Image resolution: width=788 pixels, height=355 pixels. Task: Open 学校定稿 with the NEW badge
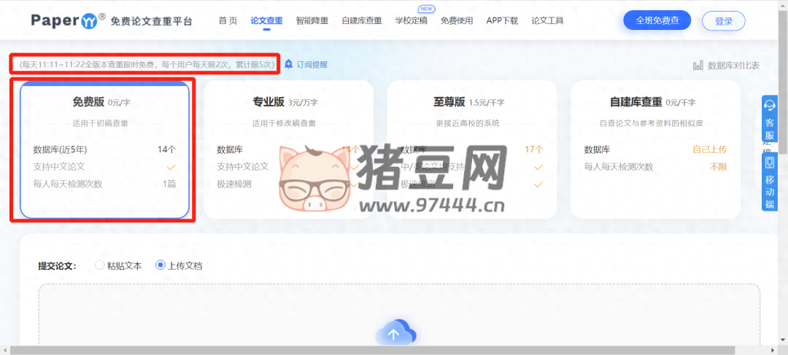click(x=411, y=20)
